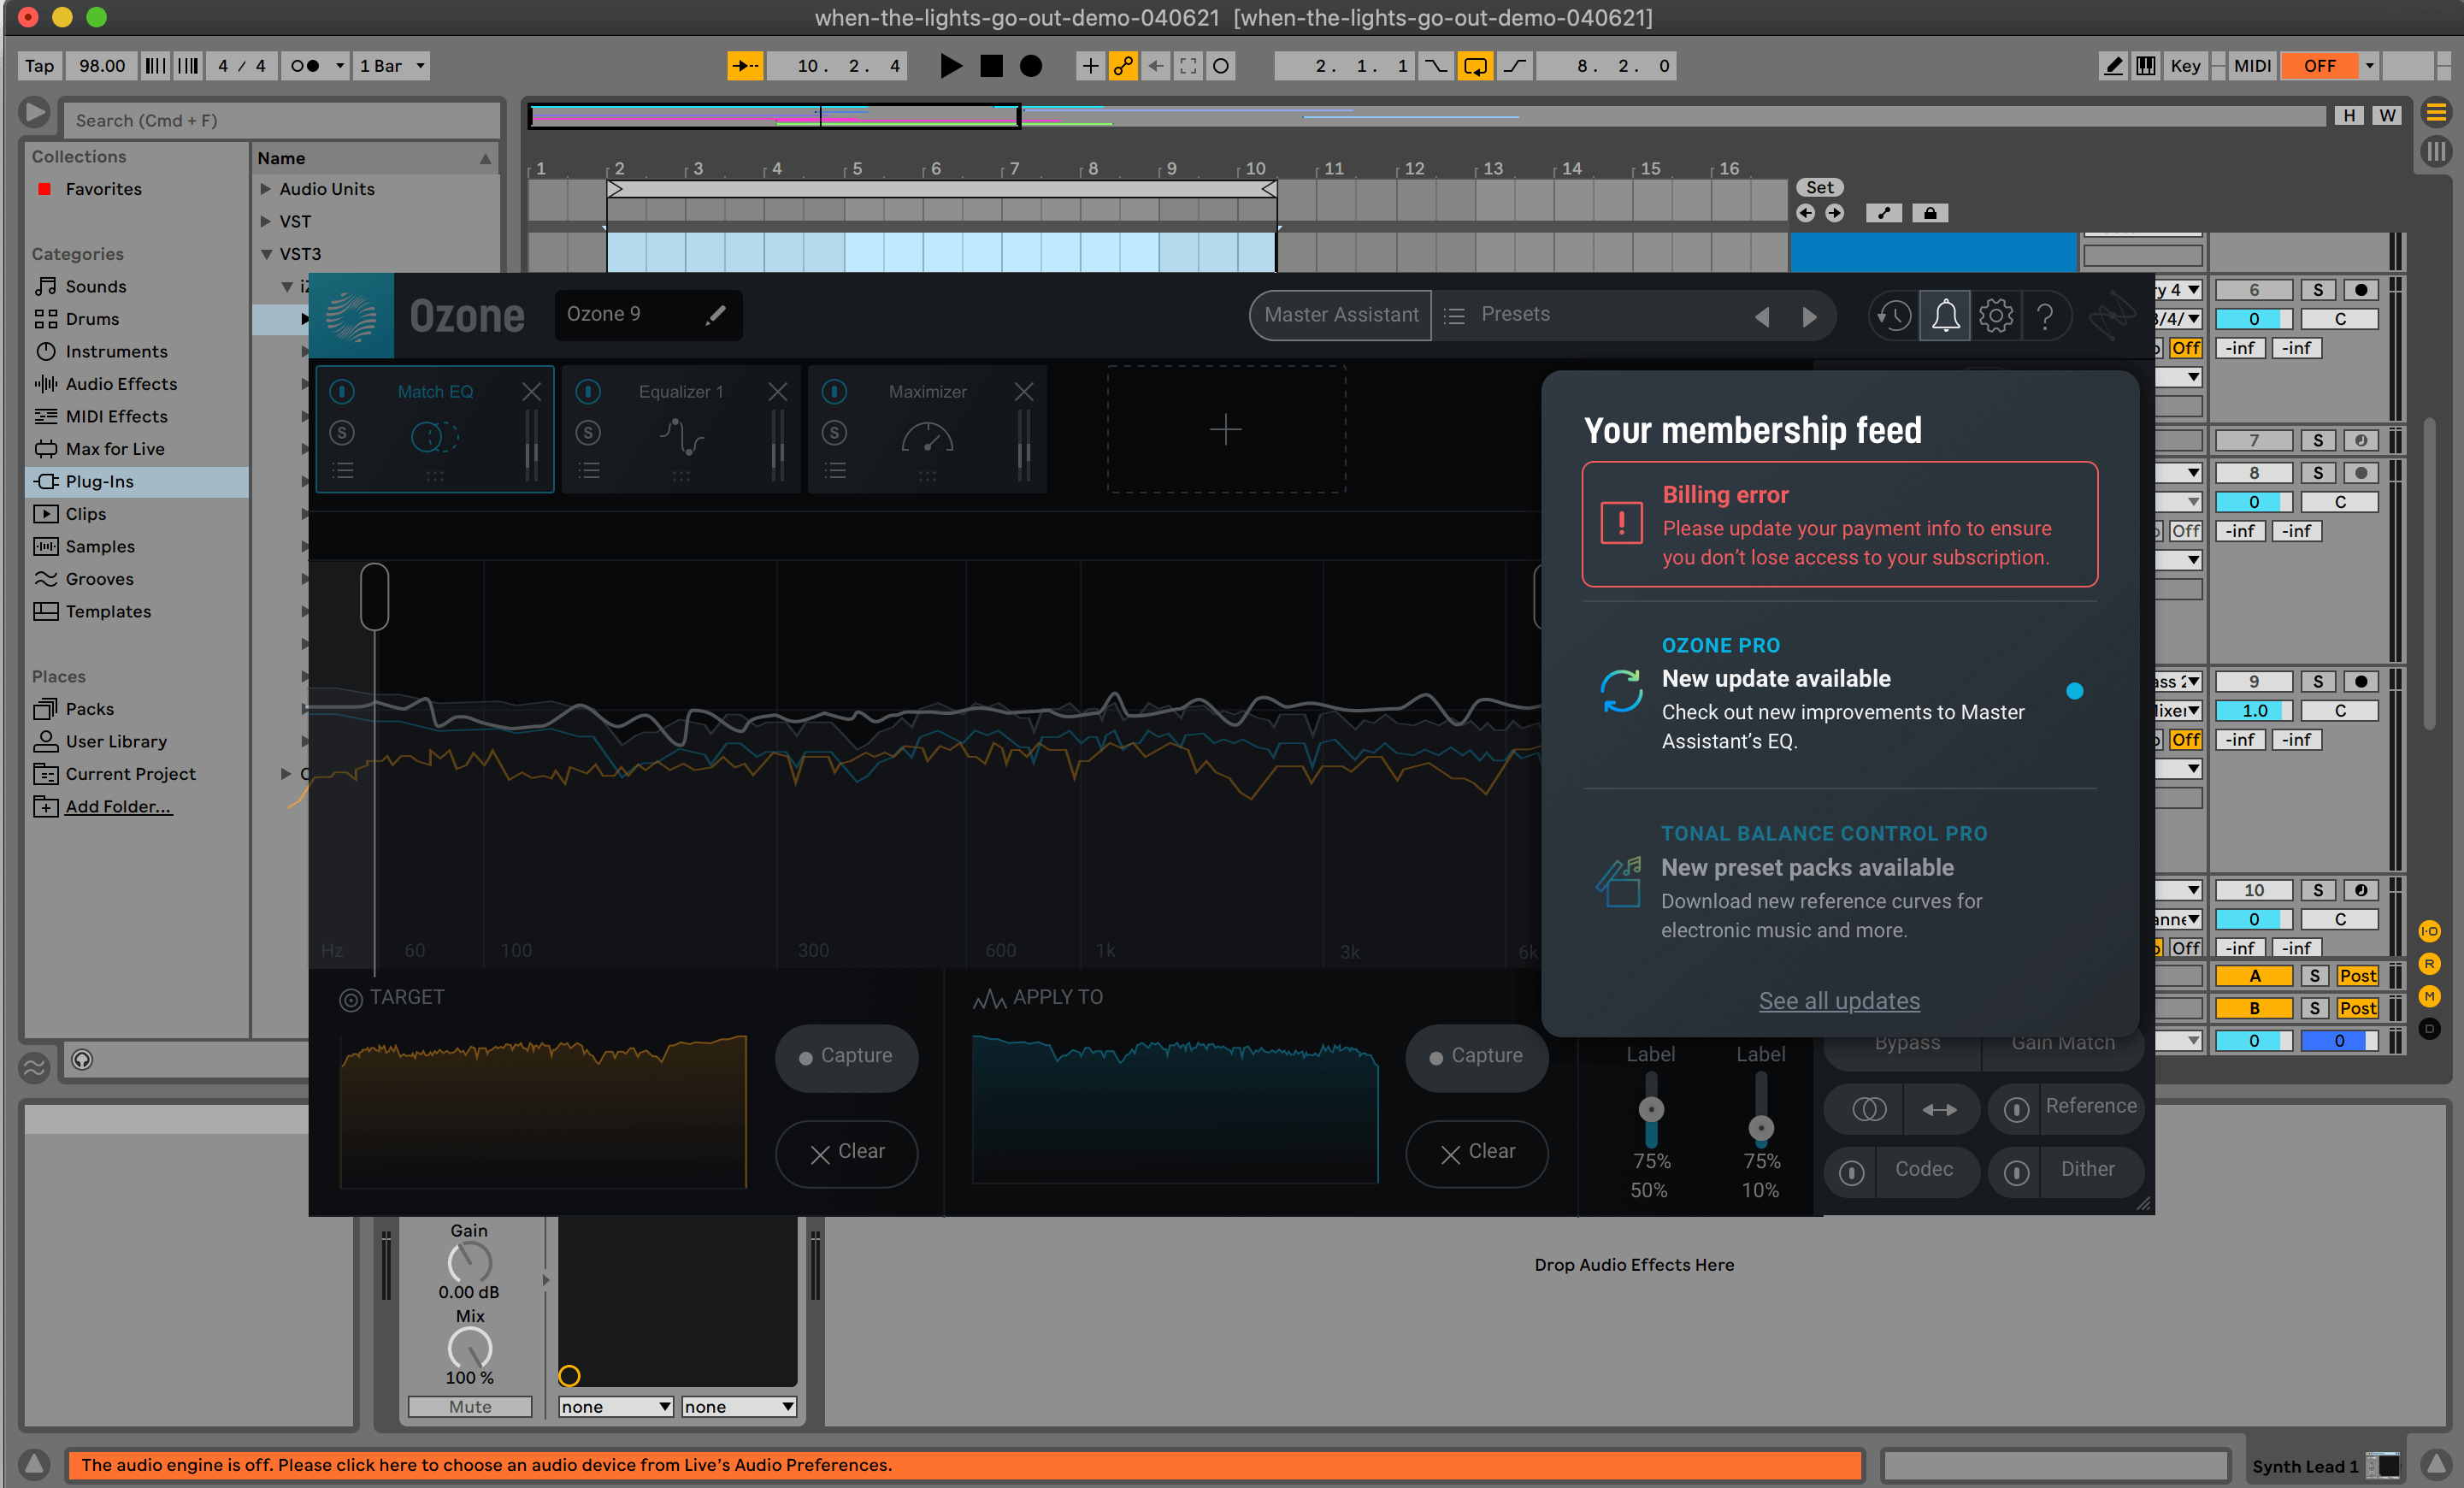This screenshot has width=2464, height=1488.
Task: Click the notification bell icon in Ozone
Action: [1945, 316]
